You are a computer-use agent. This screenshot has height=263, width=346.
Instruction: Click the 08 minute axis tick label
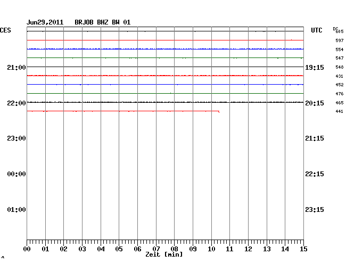(174, 249)
